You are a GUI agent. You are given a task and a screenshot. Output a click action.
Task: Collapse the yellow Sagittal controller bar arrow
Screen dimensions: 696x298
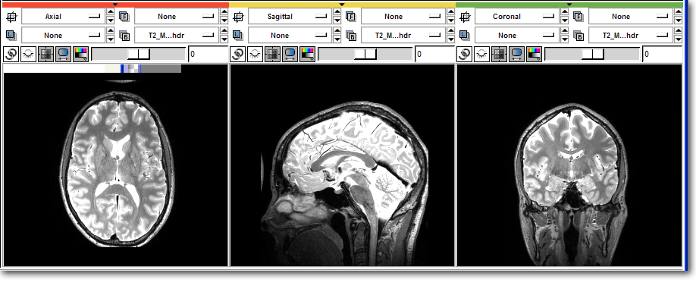342,4
